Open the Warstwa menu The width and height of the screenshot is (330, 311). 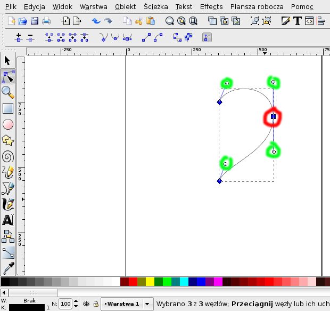click(x=93, y=7)
